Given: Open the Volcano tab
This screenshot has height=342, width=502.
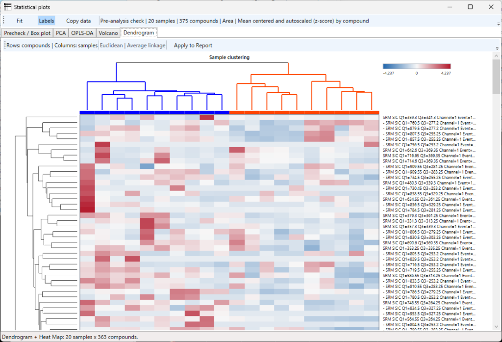Looking at the screenshot, I should click(108, 33).
